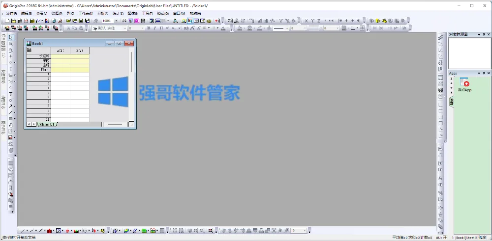Image resolution: width=492 pixels, height=241 pixels.
Task: Set column as X icon
Action: [x=307, y=21]
